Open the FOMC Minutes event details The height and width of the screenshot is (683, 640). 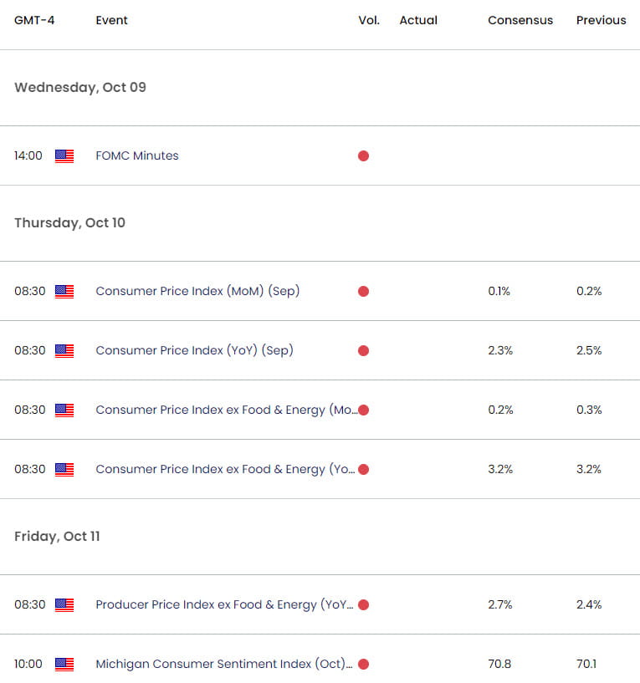pos(136,155)
